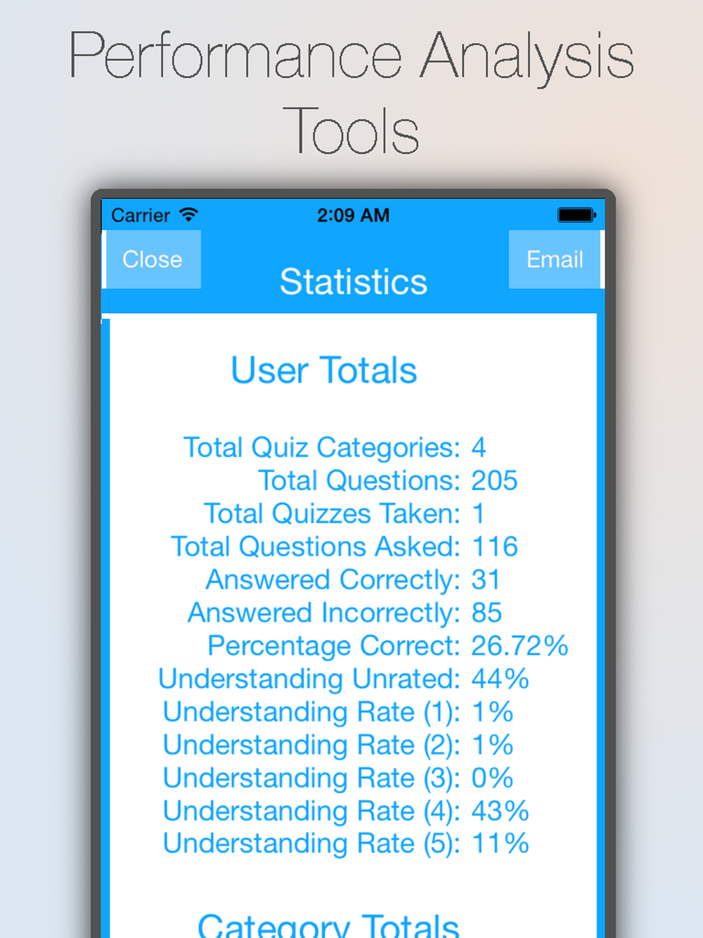Select the Total Questions: 205 row
This screenshot has height=938, width=703.
pyautogui.click(x=388, y=481)
